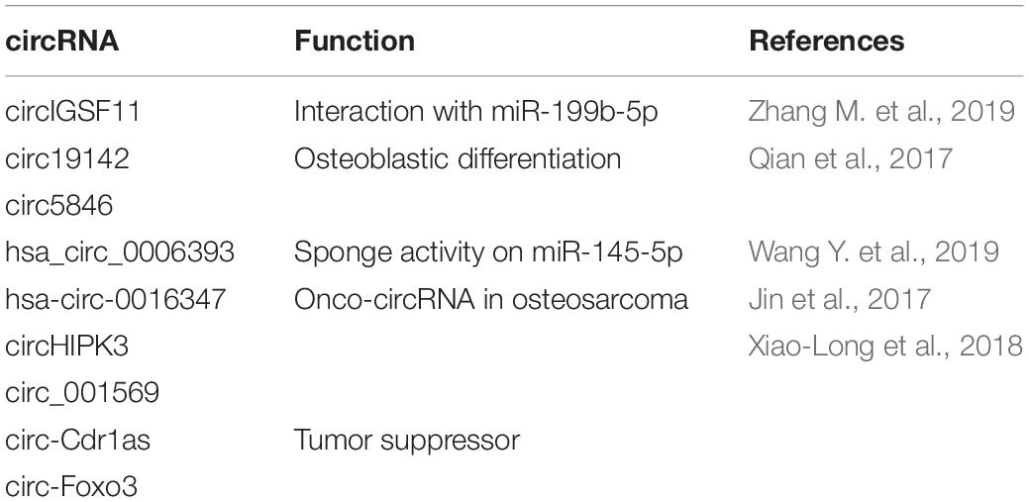1029x502 pixels.
Task: Select the circRNA column header
Action: [x=62, y=42]
